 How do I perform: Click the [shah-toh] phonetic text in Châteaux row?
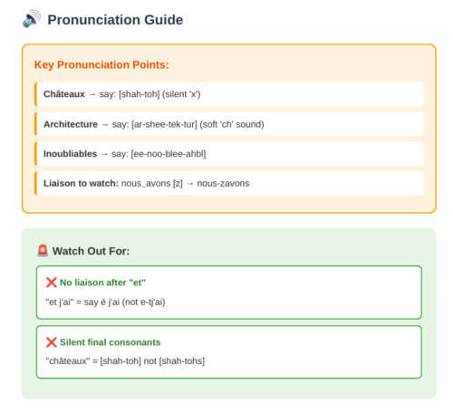(x=140, y=94)
